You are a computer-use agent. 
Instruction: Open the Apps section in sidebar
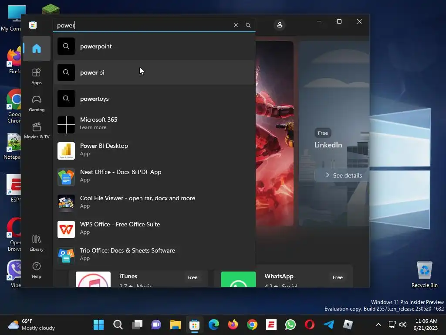tap(37, 76)
